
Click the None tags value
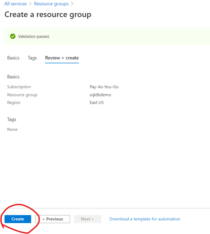coord(12,129)
